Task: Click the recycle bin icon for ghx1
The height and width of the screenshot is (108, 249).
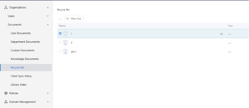Action: click(x=65, y=51)
